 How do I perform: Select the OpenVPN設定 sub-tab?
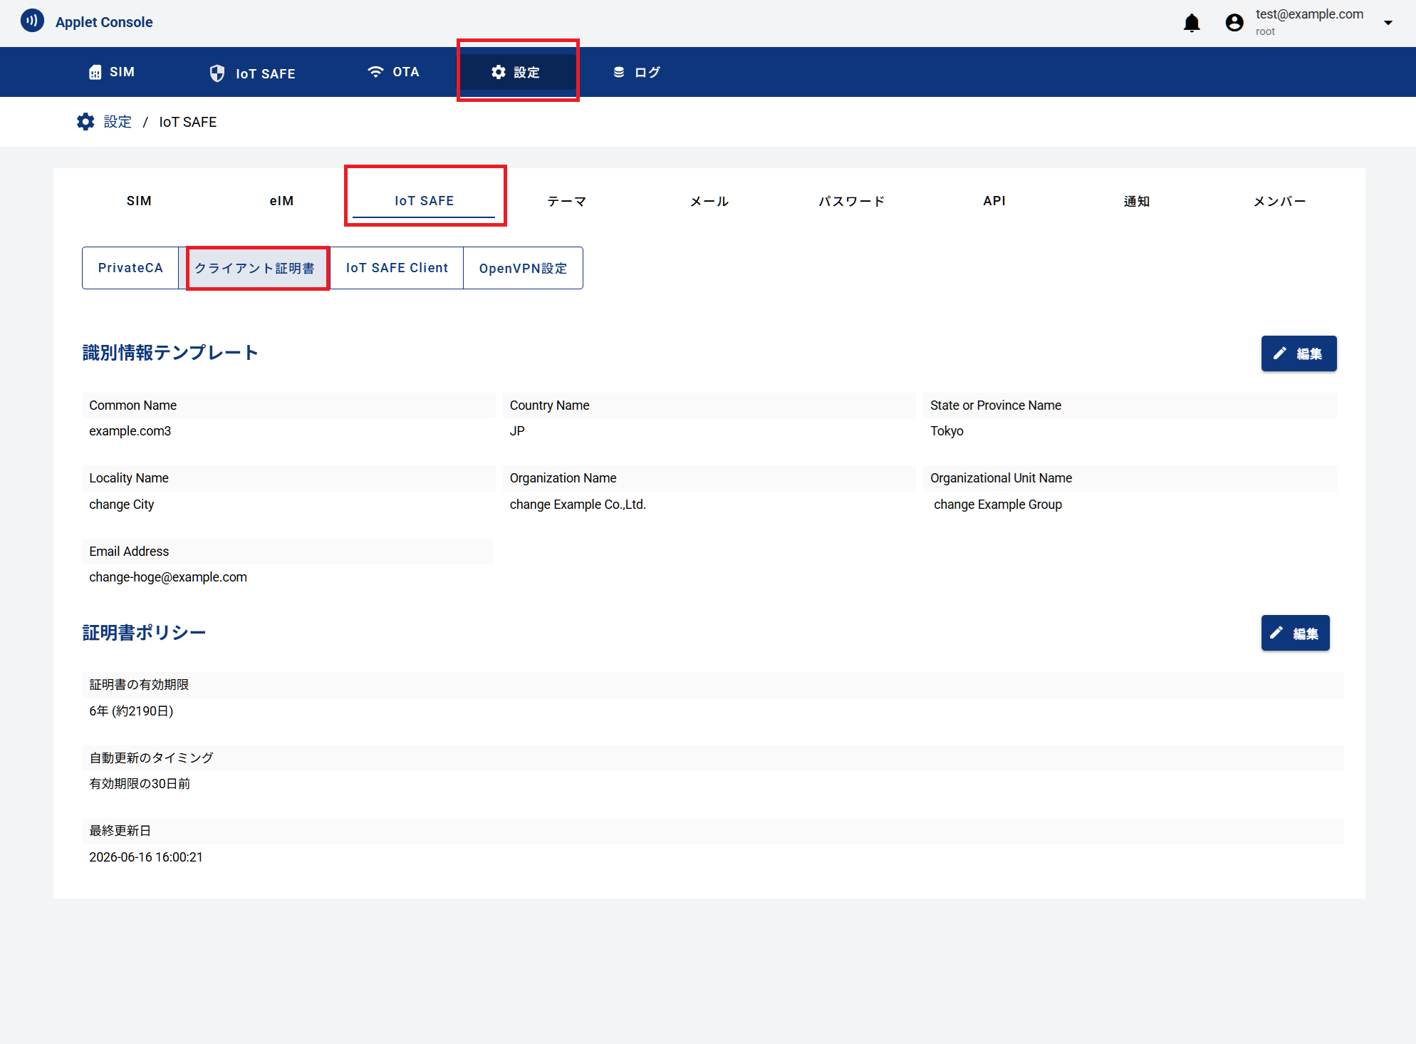coord(523,268)
